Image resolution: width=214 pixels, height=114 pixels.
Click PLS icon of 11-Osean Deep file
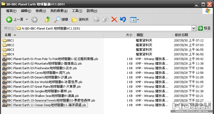click(5, 105)
